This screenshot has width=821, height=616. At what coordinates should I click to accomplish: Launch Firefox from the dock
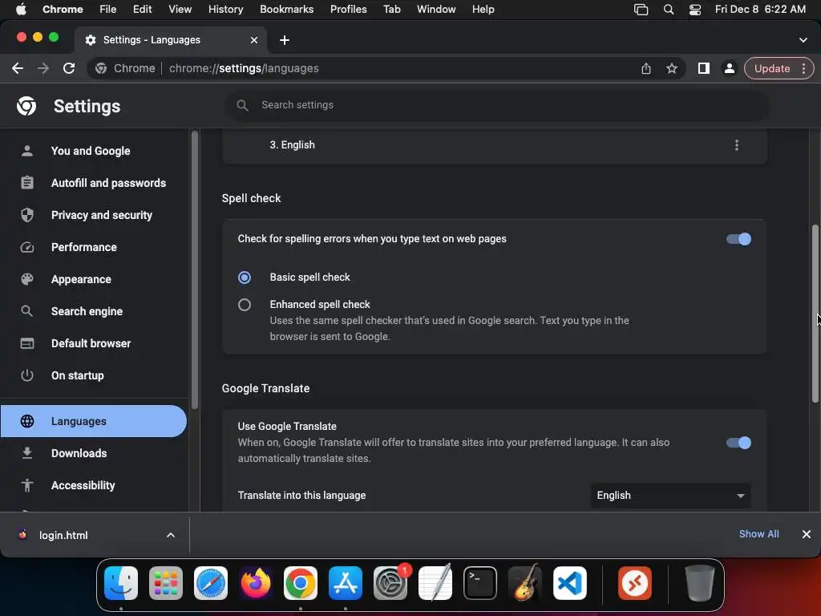tap(256, 583)
